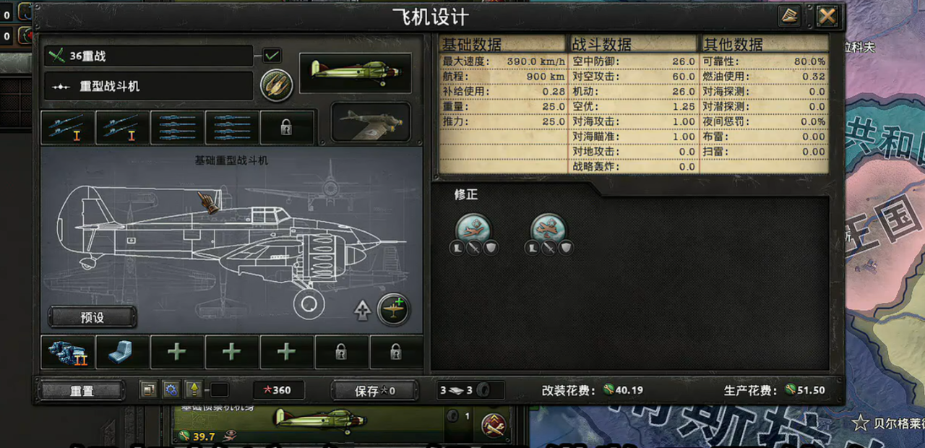Image resolution: width=925 pixels, height=448 pixels.
Task: Open the 重型战斗机 aircraft role selector
Action: point(149,86)
